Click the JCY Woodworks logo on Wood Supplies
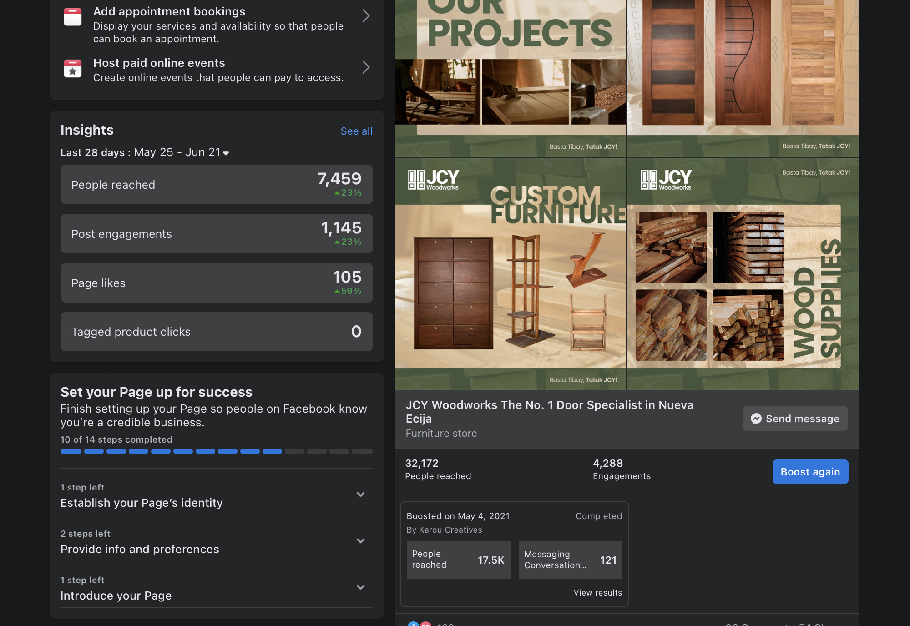 666,180
